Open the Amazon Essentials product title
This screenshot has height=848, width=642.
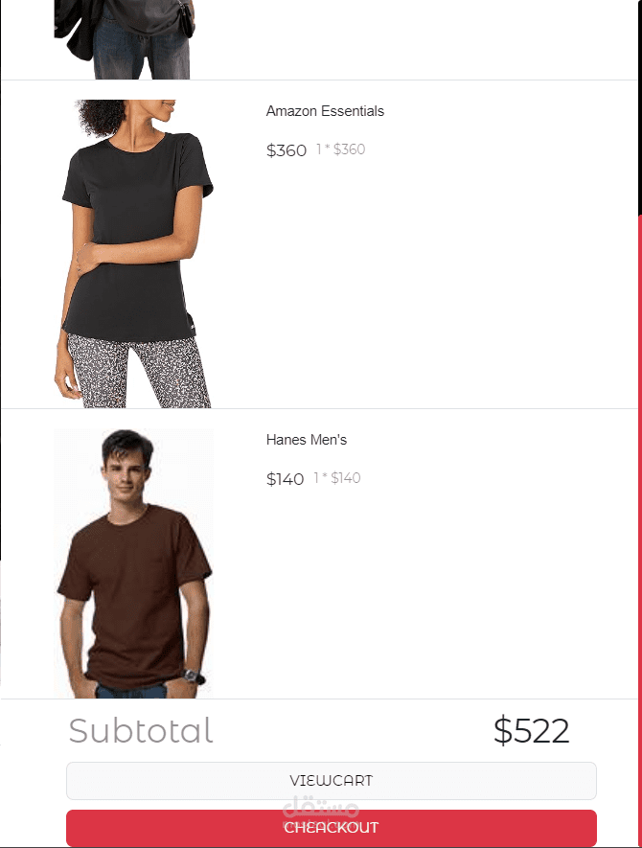point(325,111)
